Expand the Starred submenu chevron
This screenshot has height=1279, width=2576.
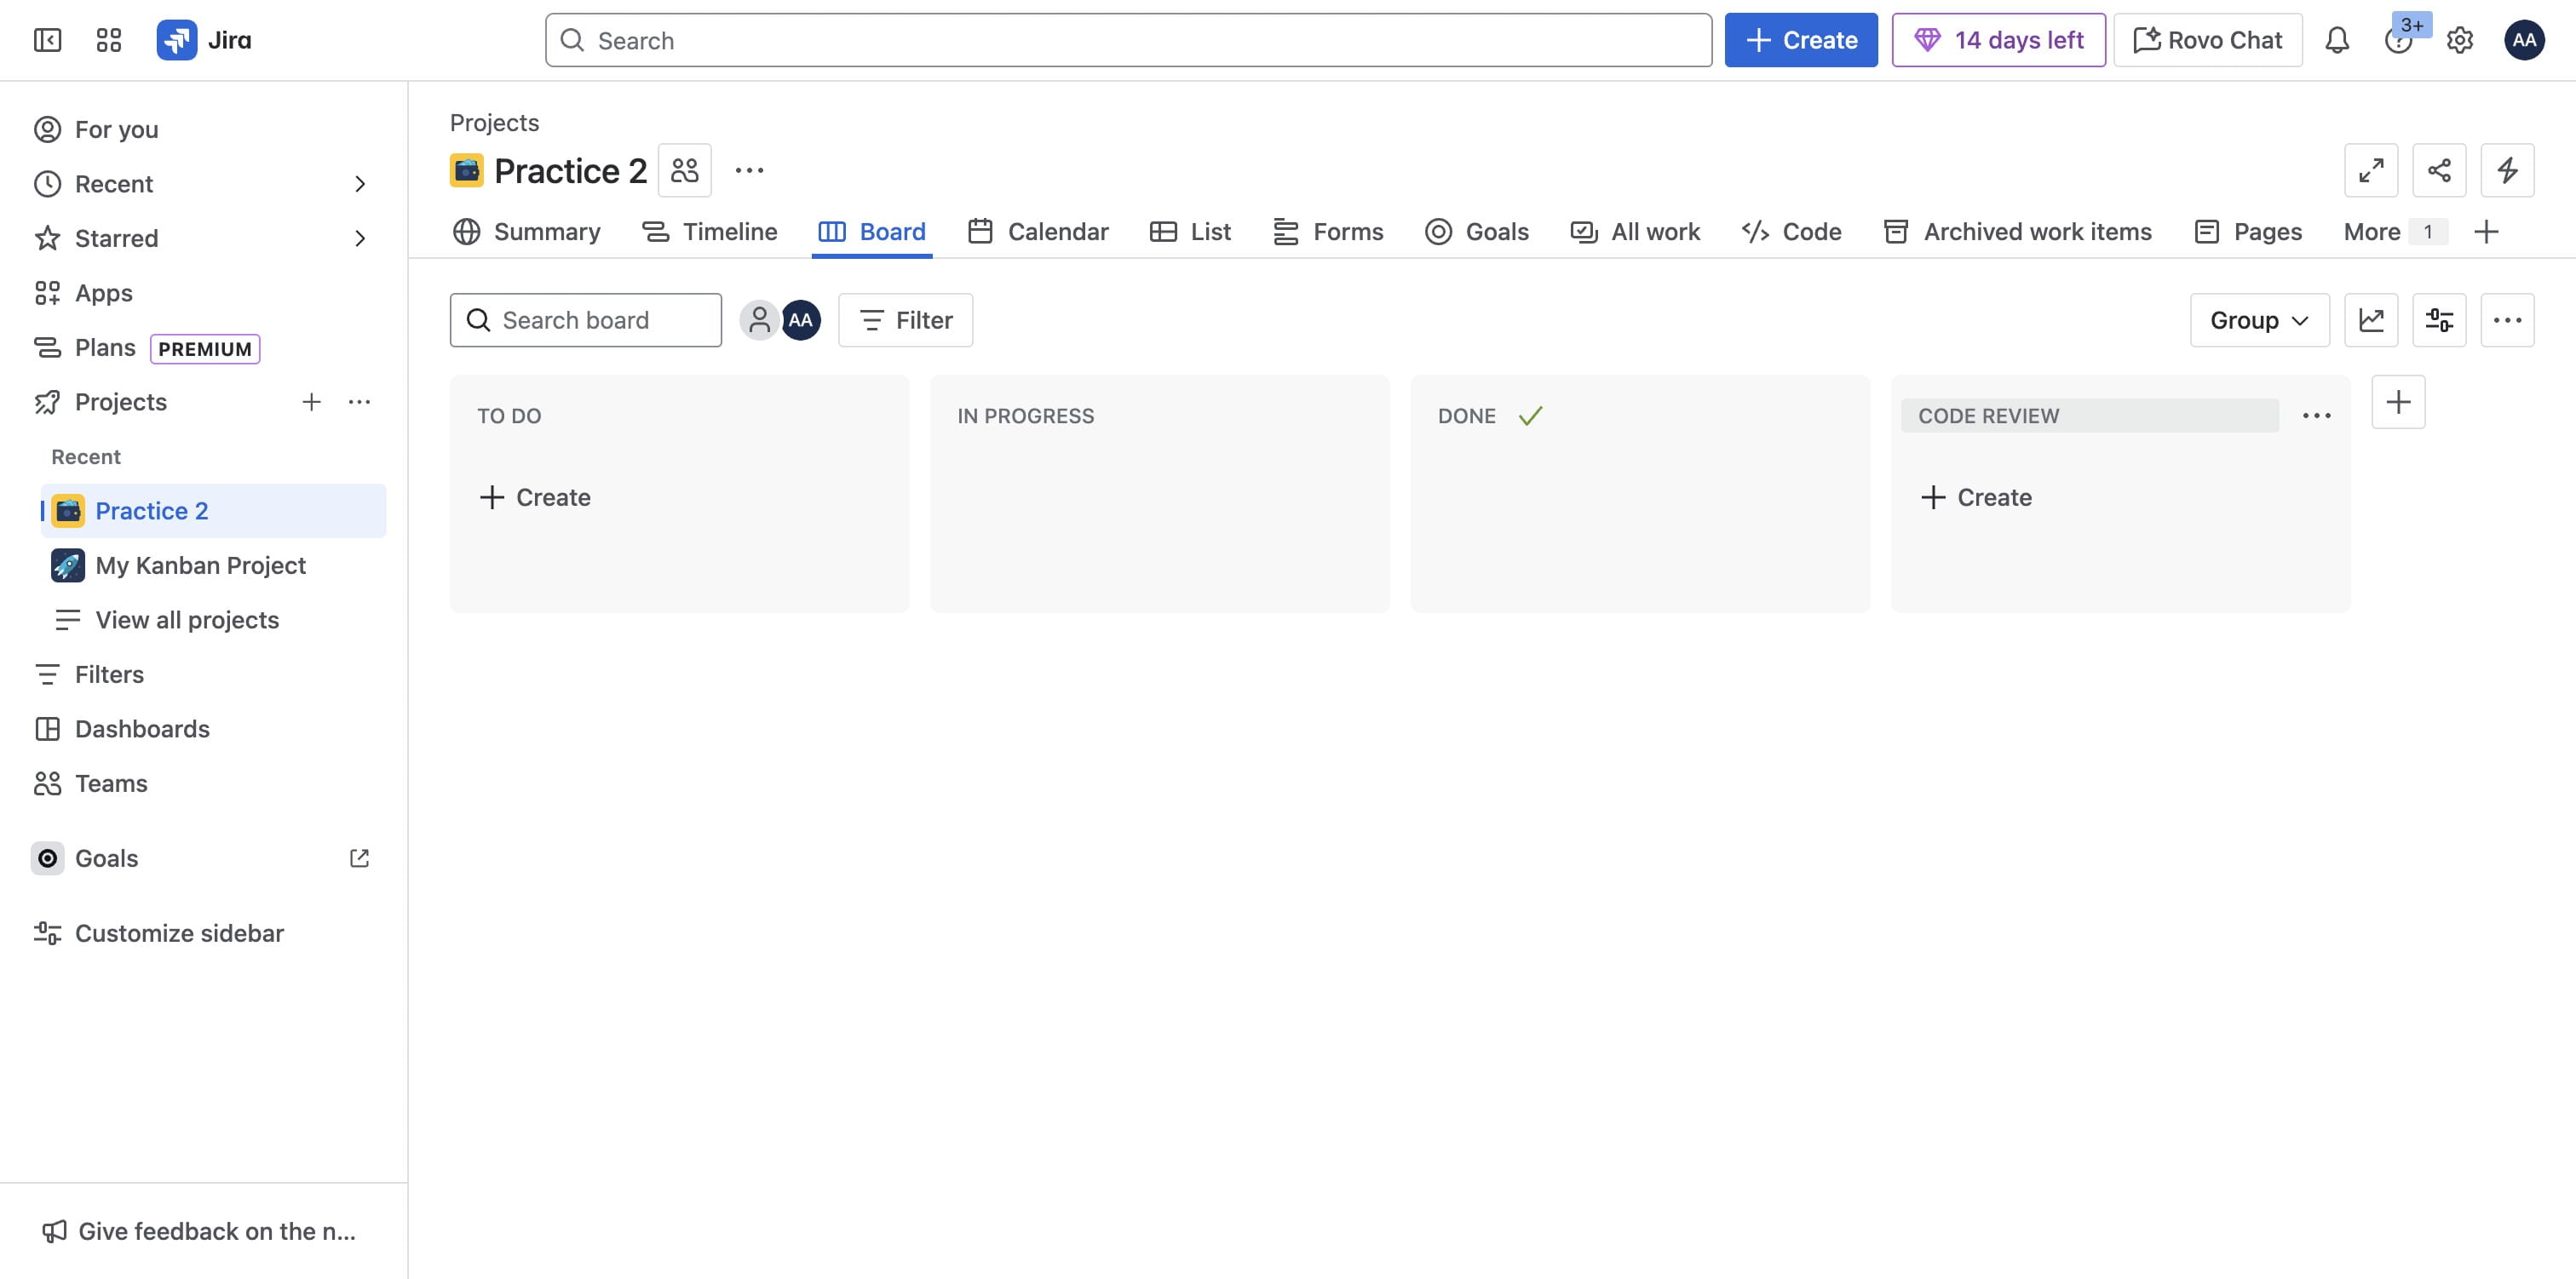(x=360, y=238)
